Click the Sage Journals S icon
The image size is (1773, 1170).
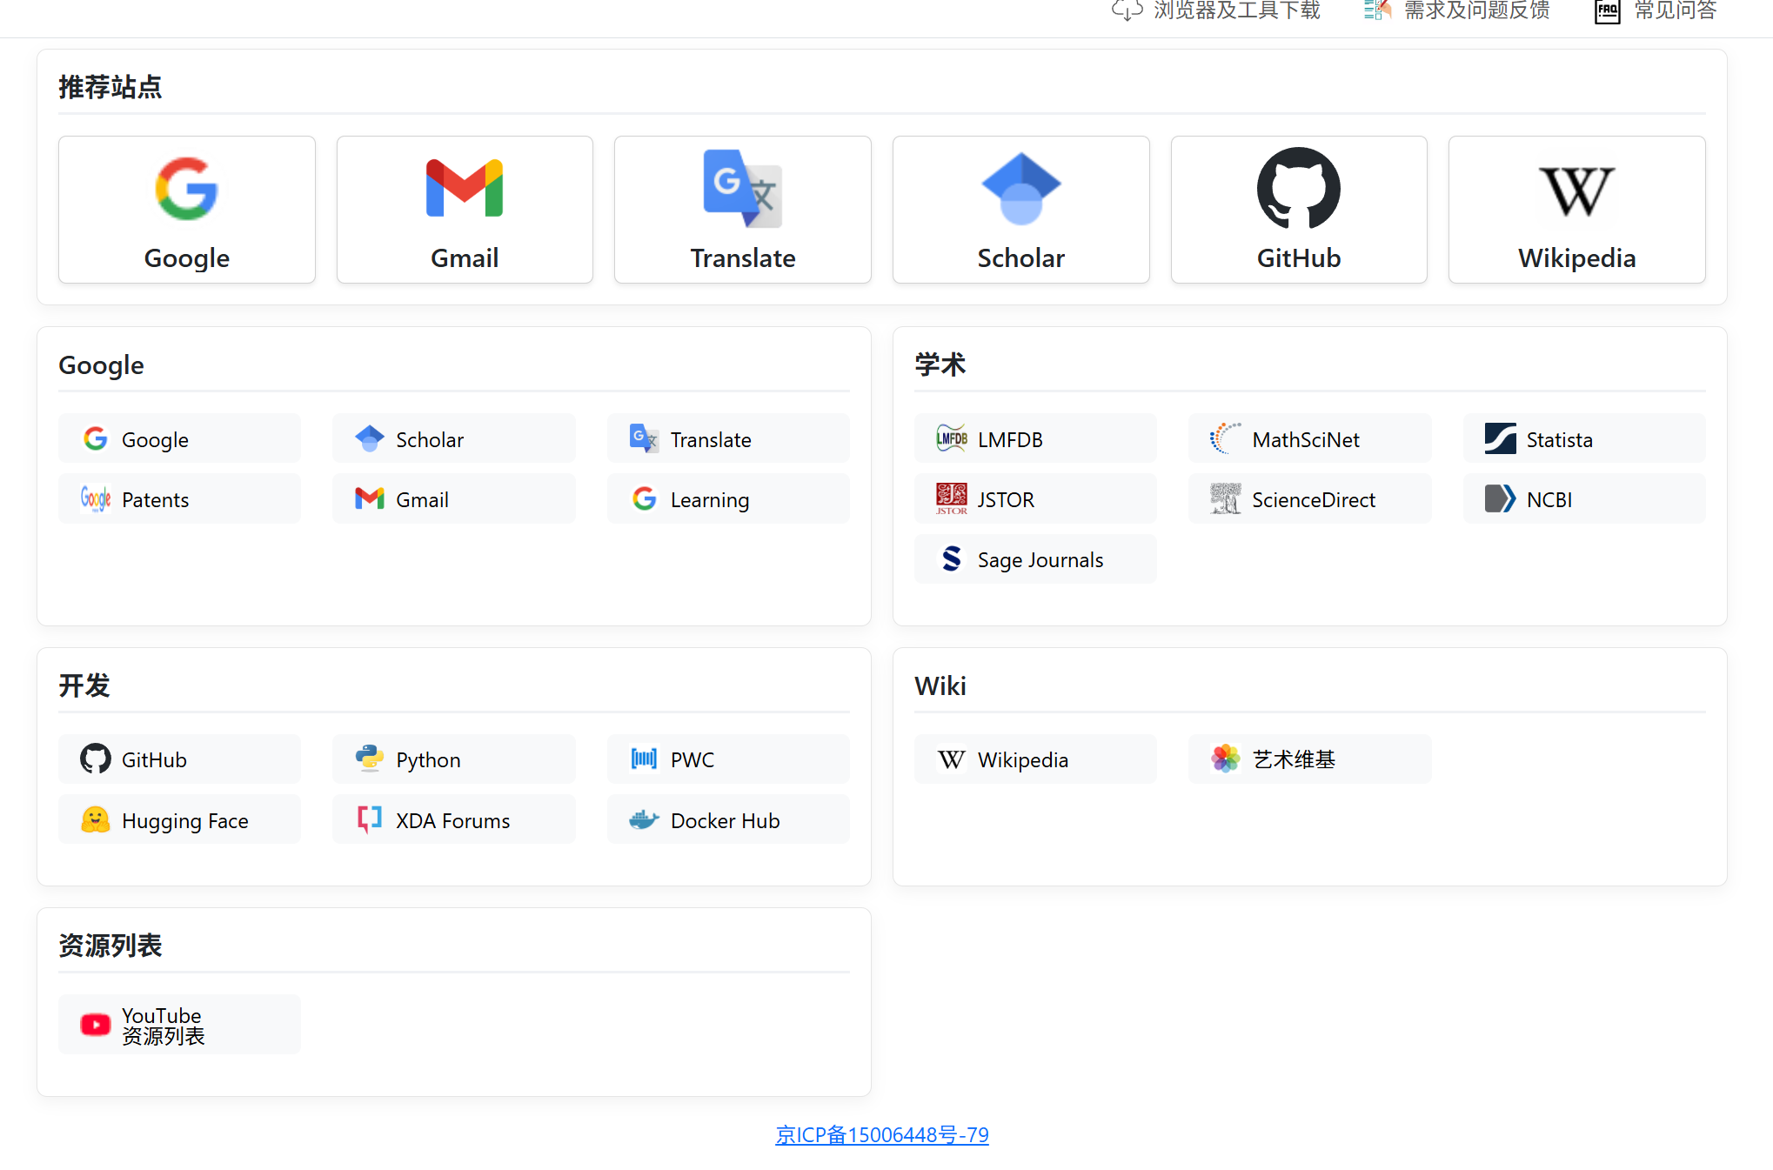(x=952, y=558)
